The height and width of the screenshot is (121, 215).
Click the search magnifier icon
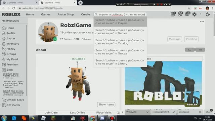coord(96,14)
